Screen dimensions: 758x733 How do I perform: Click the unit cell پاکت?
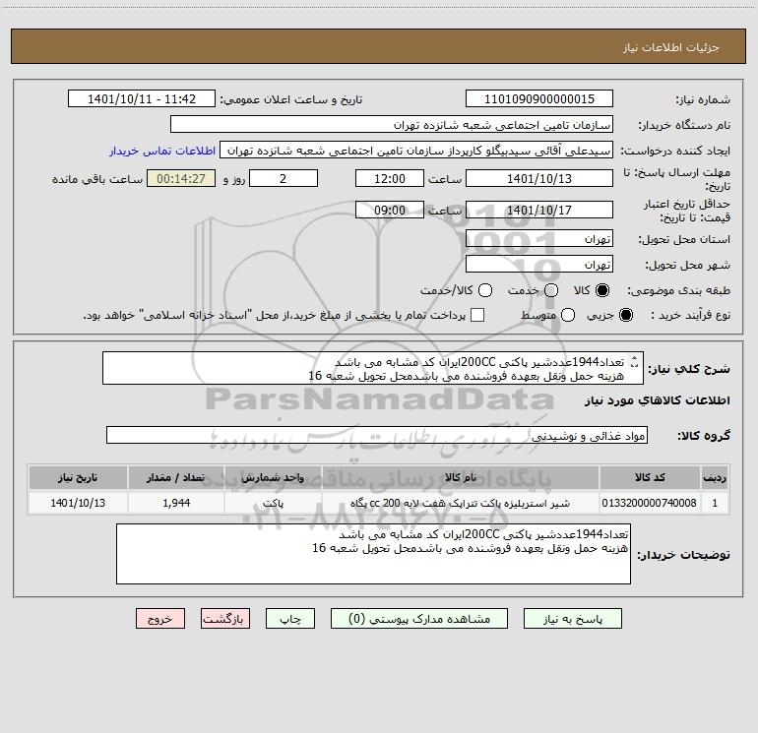click(273, 503)
